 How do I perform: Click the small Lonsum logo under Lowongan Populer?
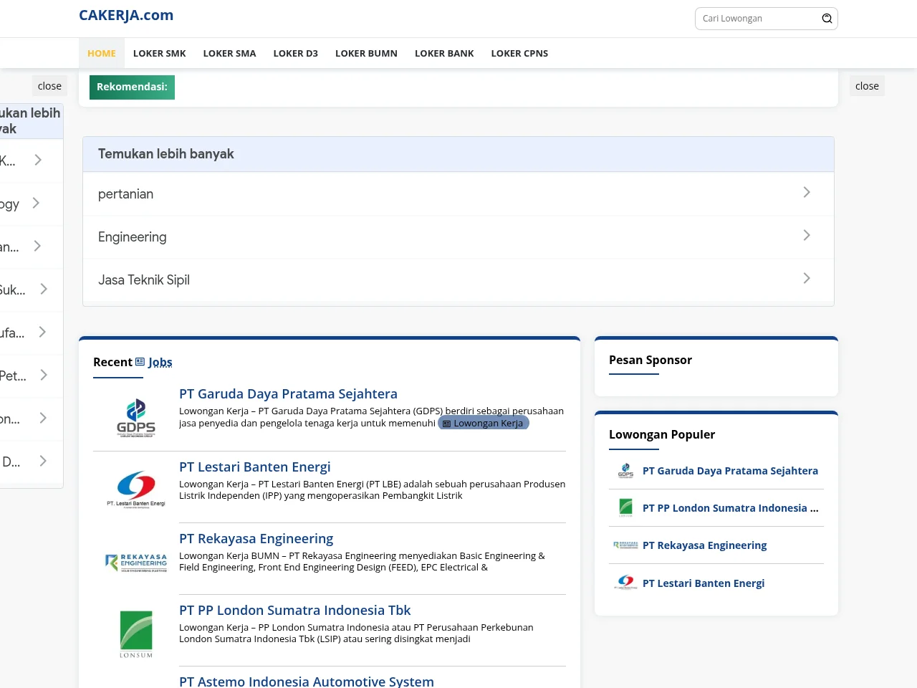pos(625,508)
